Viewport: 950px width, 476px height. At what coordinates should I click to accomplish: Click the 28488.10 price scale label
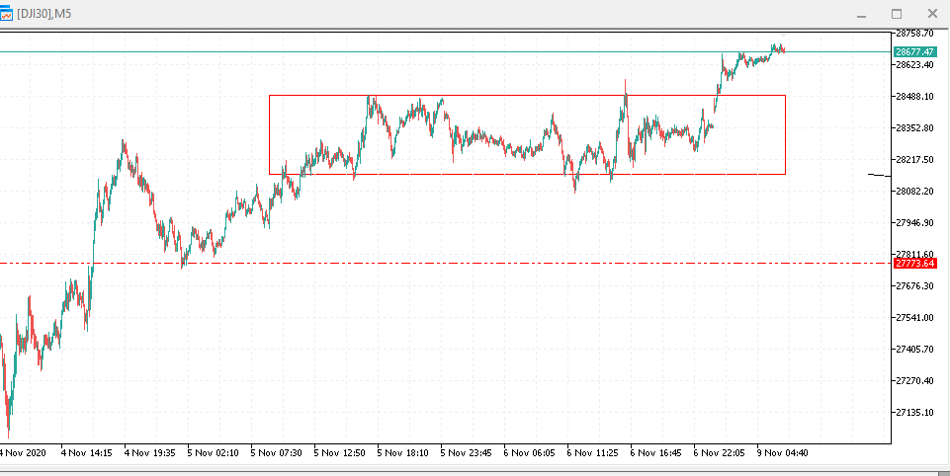pyautogui.click(x=915, y=97)
